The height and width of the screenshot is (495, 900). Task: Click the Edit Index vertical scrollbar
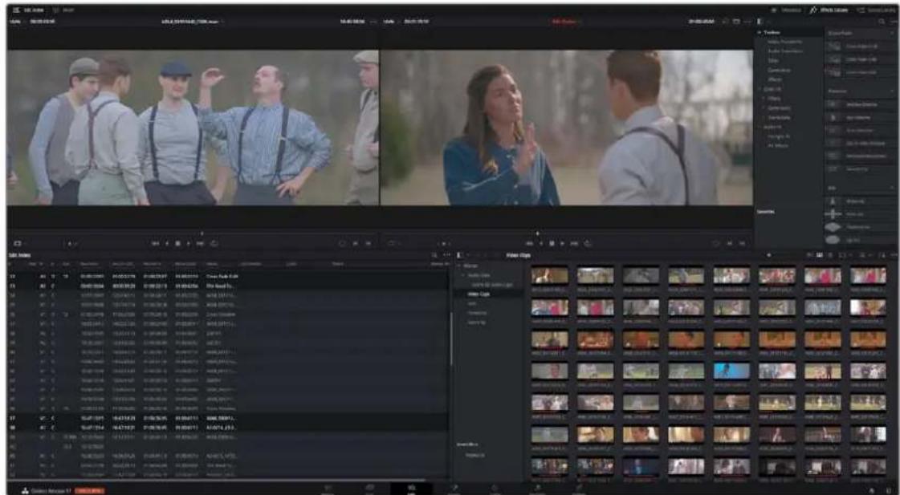451,339
